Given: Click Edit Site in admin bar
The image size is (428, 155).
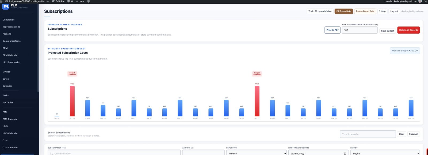Looking at the screenshot, I should click(x=58, y=1).
